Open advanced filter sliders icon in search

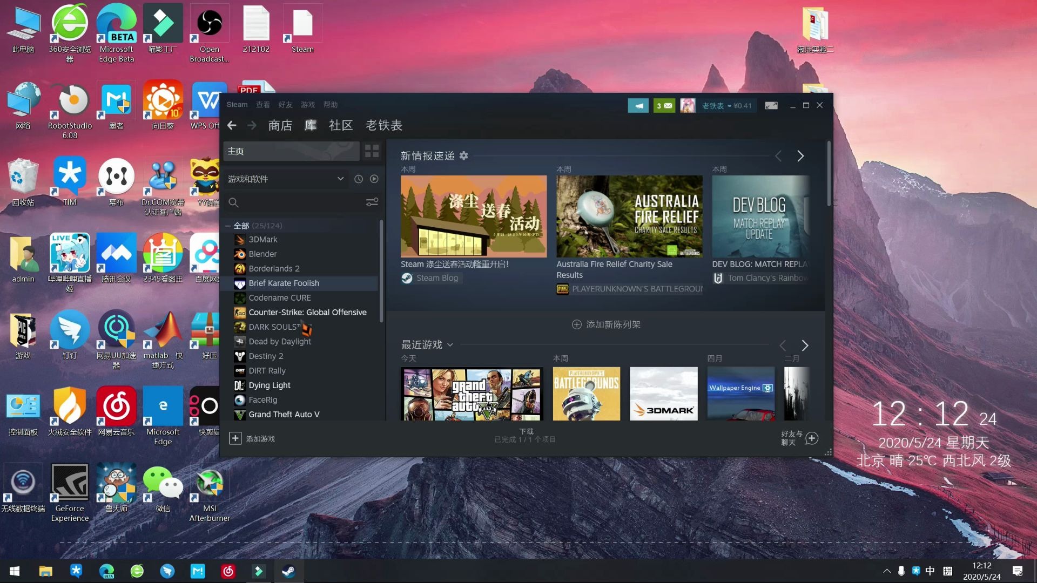tap(372, 202)
